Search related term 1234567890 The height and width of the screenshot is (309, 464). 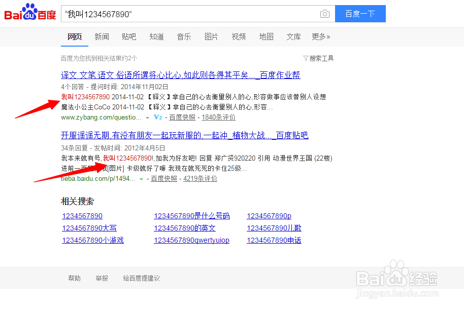pyautogui.click(x=82, y=216)
